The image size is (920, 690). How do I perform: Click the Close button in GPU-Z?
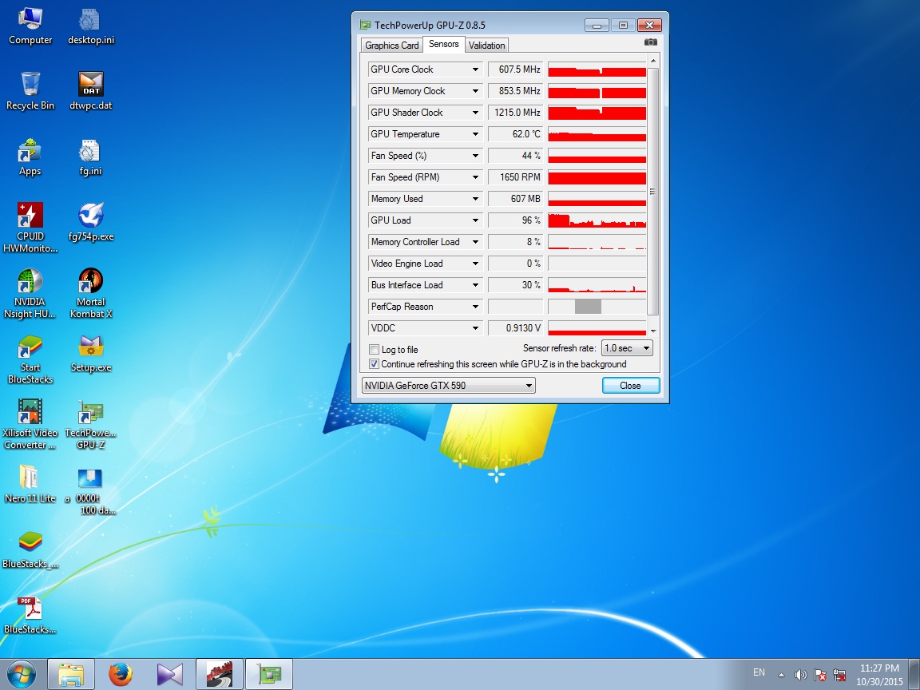coord(631,386)
